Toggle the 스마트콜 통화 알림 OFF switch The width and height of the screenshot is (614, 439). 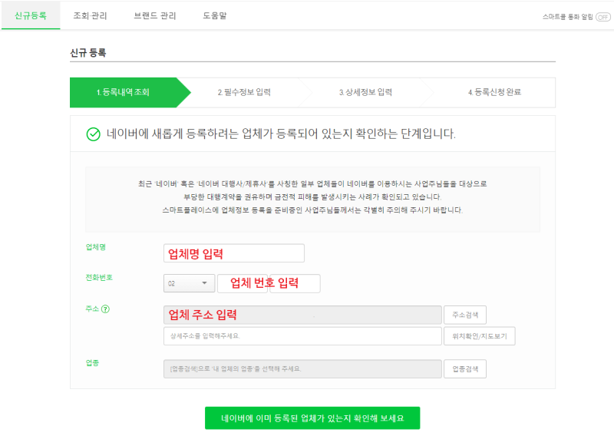coord(602,17)
